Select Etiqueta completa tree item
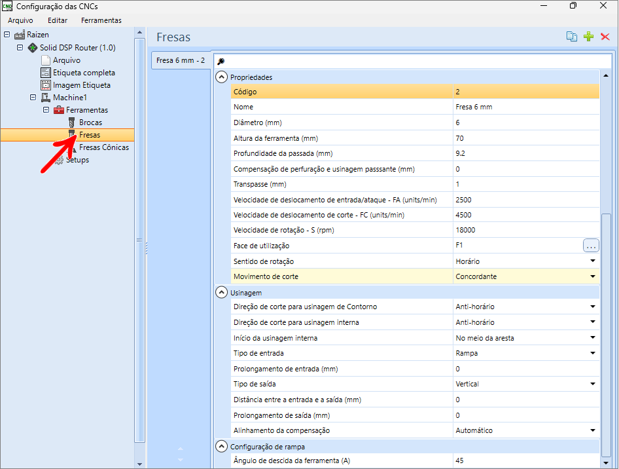619x469 pixels. 84,73
